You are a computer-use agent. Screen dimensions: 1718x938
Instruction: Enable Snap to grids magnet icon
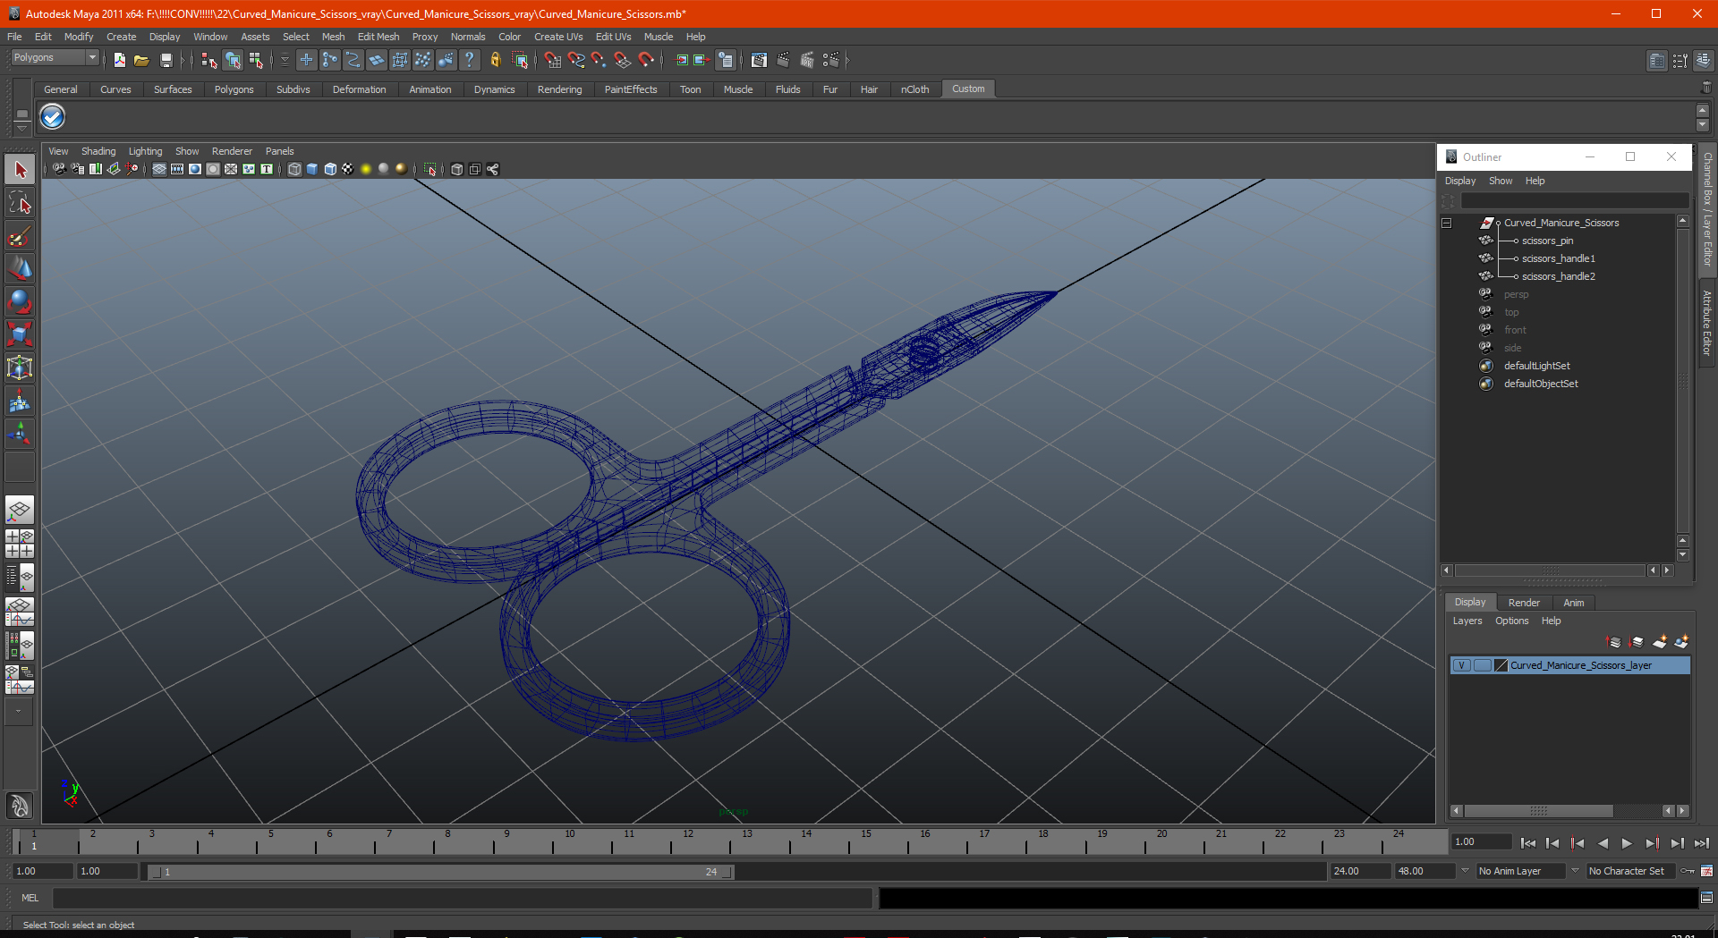[552, 60]
